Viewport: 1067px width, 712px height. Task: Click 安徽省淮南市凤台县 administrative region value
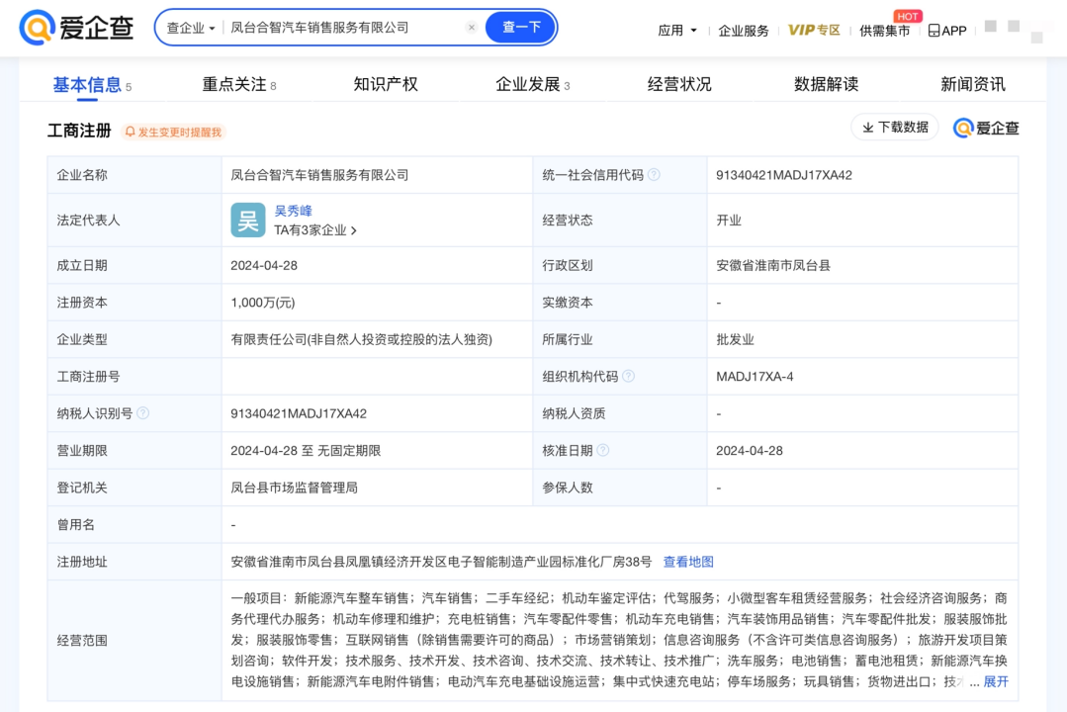click(x=773, y=265)
